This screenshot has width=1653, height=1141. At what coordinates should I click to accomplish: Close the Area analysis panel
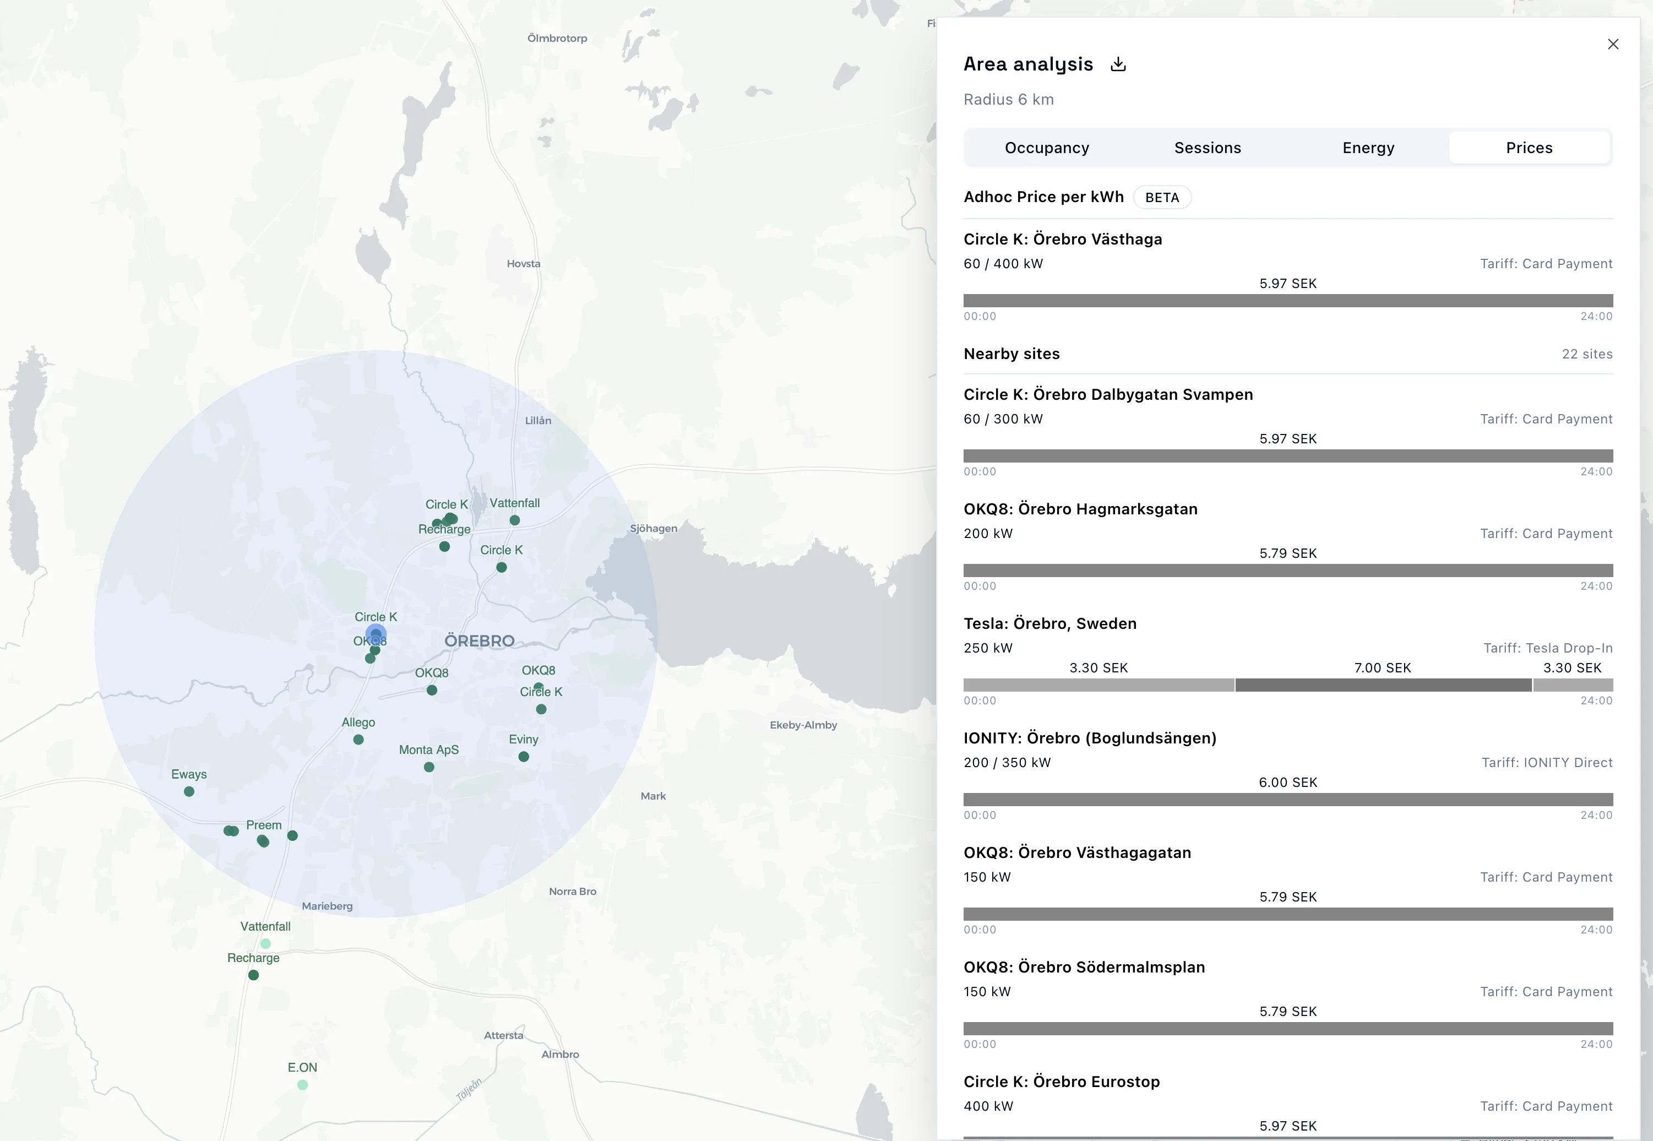click(x=1613, y=44)
